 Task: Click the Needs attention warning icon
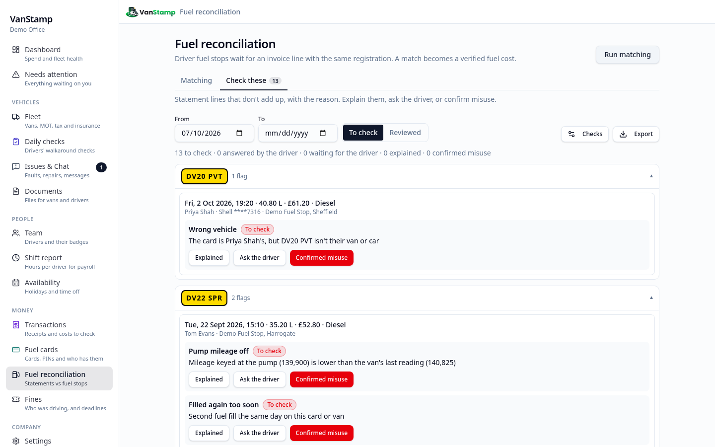click(16, 74)
